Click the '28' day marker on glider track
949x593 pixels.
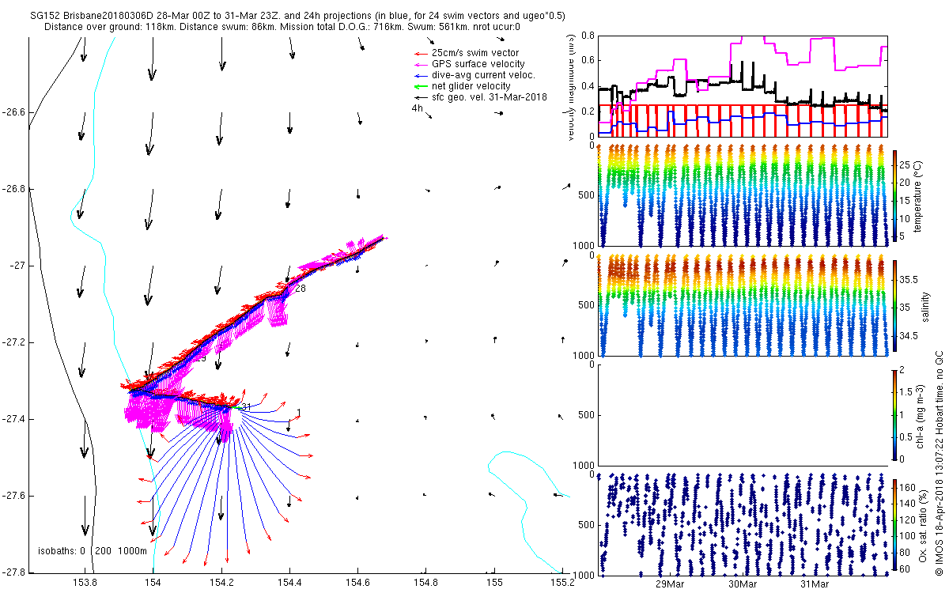point(300,289)
